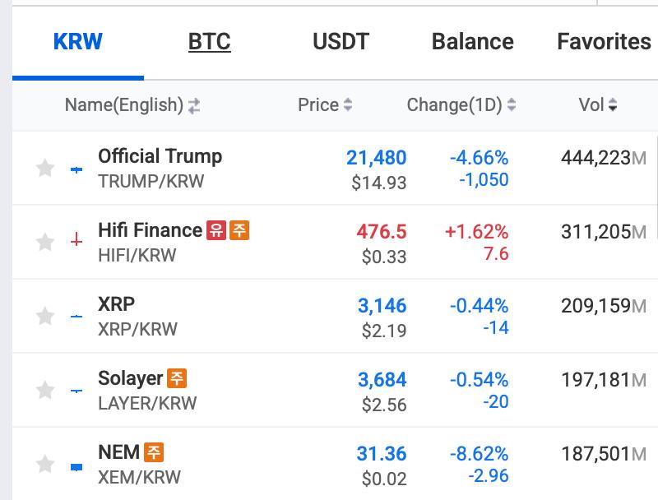Open the mini price chart beside Official Trump

click(76, 169)
